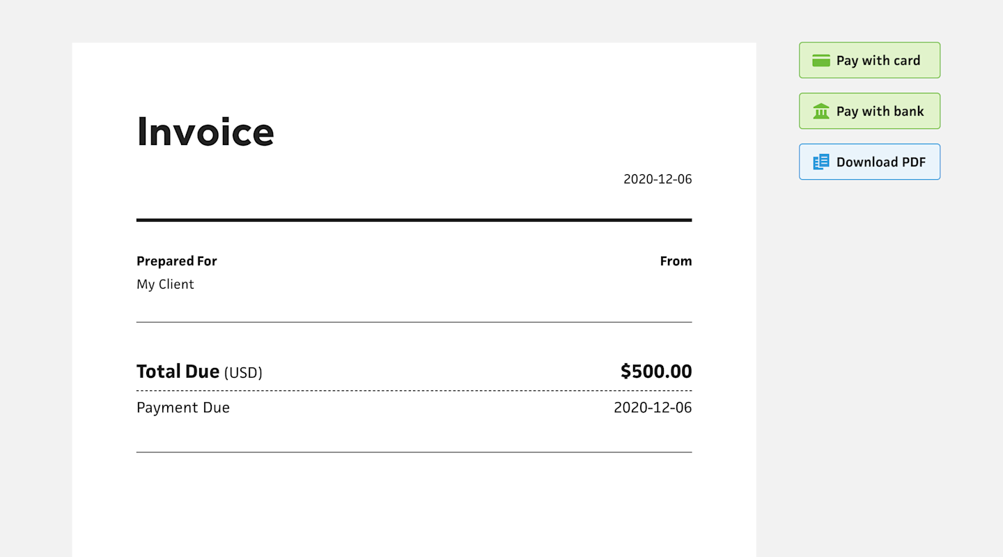Click the Payment Due label
Screen dimensions: 1003x557
pos(183,408)
